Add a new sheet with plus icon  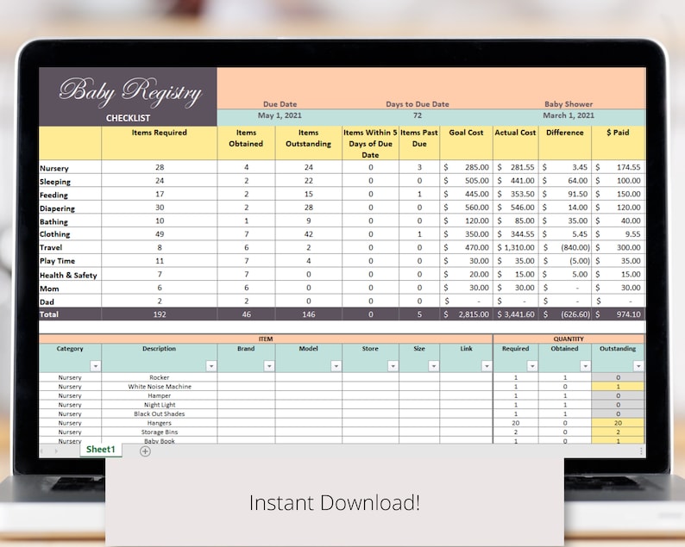coord(145,451)
